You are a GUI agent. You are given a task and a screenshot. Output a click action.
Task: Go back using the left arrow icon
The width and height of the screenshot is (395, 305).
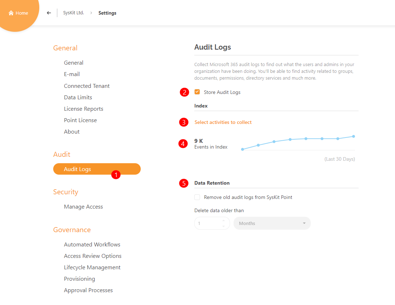[x=49, y=13]
